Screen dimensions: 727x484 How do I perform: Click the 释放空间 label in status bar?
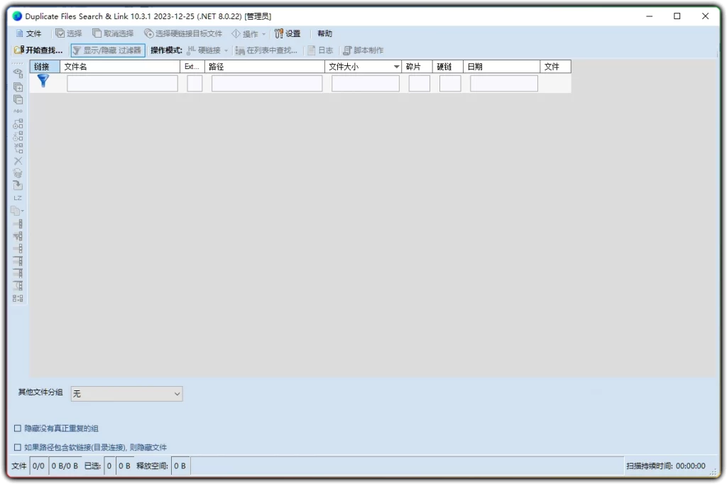(x=152, y=466)
